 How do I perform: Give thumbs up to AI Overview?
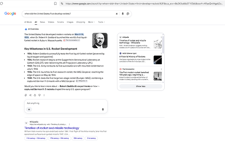click(35, 95)
